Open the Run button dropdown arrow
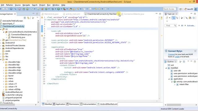 pos(61,9)
